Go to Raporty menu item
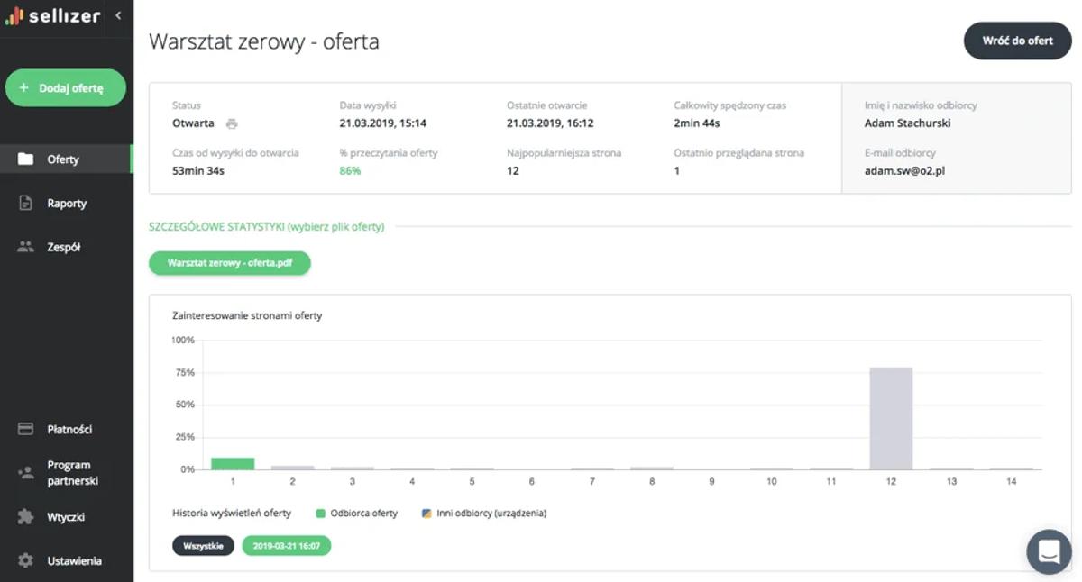This screenshot has height=582, width=1082. (66, 204)
